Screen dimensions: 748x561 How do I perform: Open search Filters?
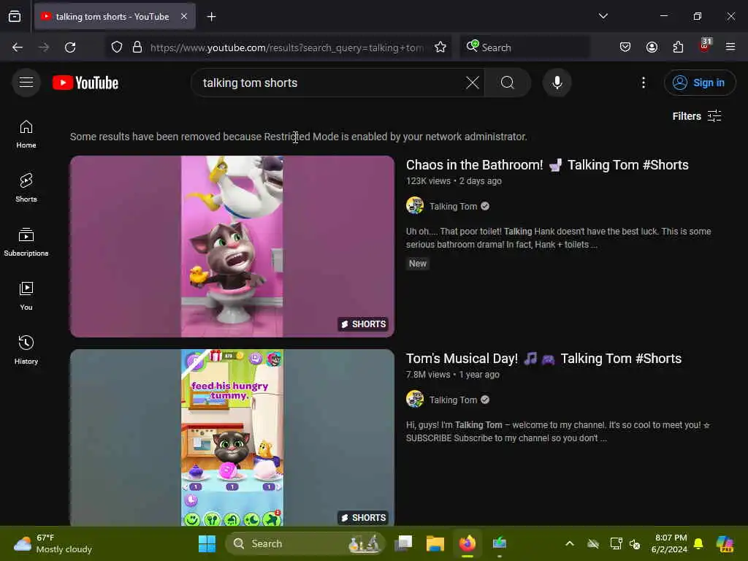696,116
